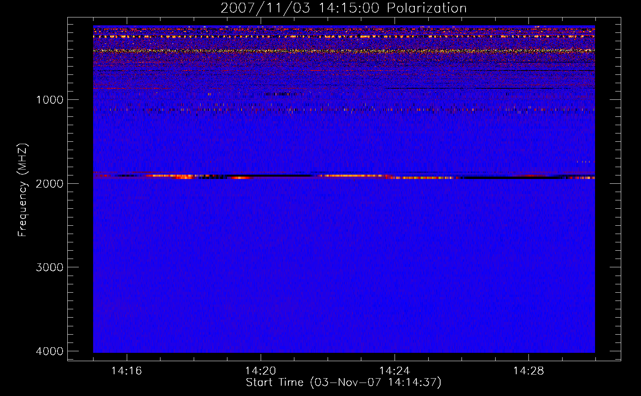Click the "Start Time (03-Nov-07 14:14:37)" label
Viewport: 641px width, 396px height.
coord(343,383)
